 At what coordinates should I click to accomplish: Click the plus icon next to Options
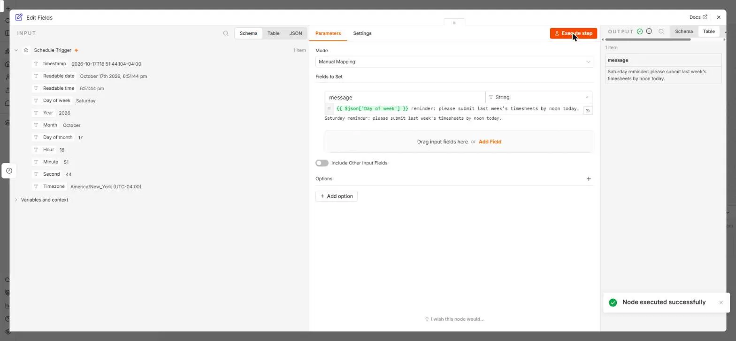click(589, 179)
